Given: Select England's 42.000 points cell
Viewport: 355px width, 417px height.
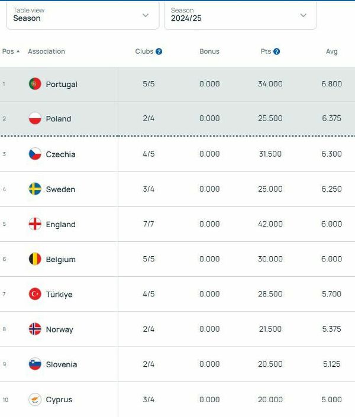Looking at the screenshot, I should (270, 224).
